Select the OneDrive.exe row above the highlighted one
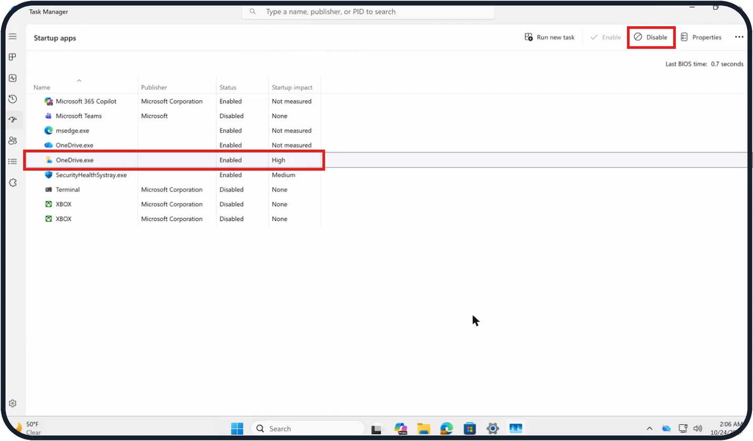The image size is (753, 441). pos(174,145)
